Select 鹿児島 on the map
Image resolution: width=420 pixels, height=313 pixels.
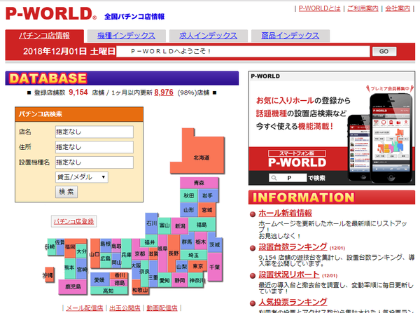click(73, 286)
